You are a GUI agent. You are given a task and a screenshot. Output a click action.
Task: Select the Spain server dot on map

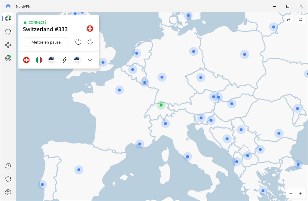pos(79,170)
